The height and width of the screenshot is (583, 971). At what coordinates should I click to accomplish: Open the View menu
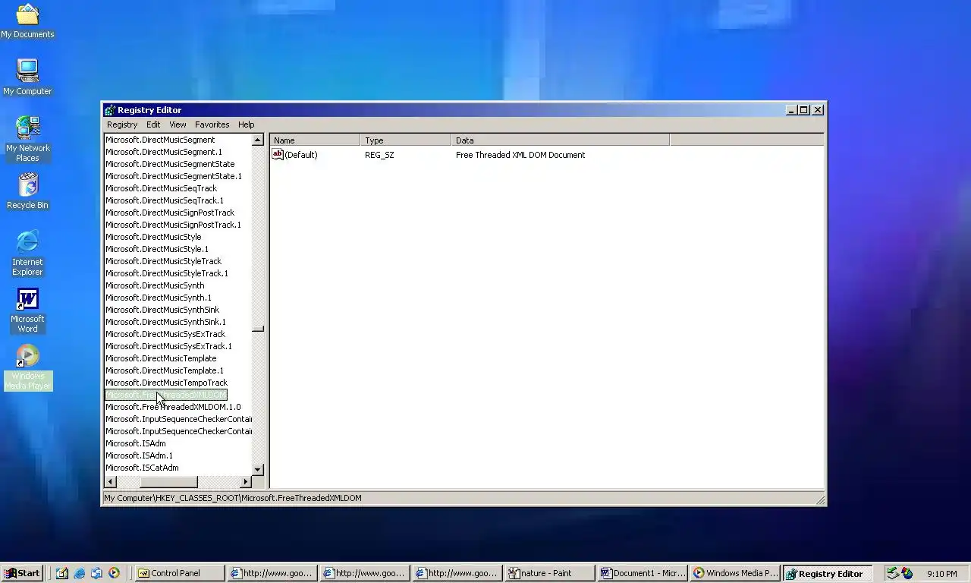pos(178,124)
